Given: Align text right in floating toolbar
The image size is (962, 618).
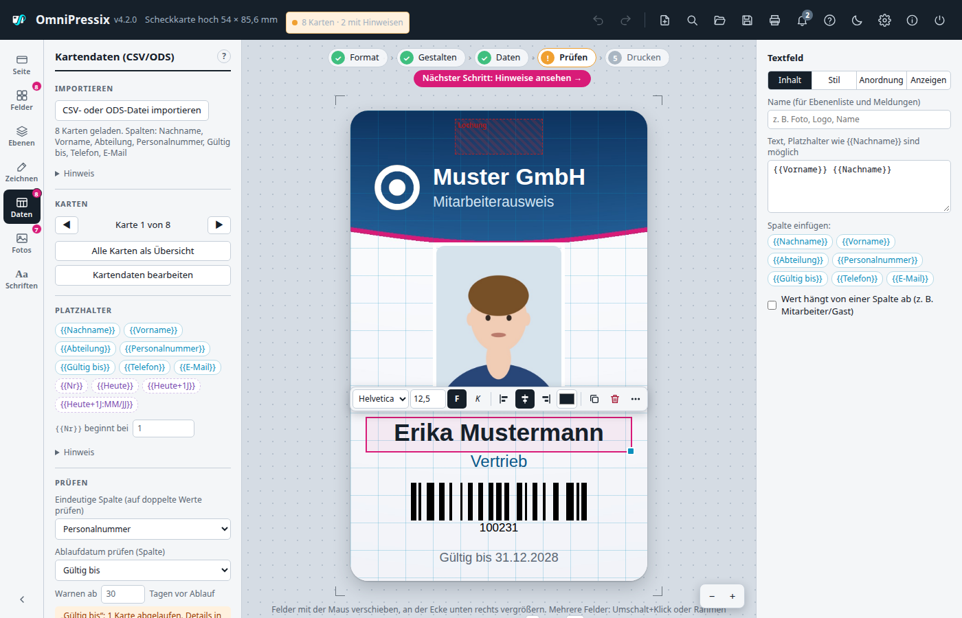Looking at the screenshot, I should pyautogui.click(x=546, y=399).
